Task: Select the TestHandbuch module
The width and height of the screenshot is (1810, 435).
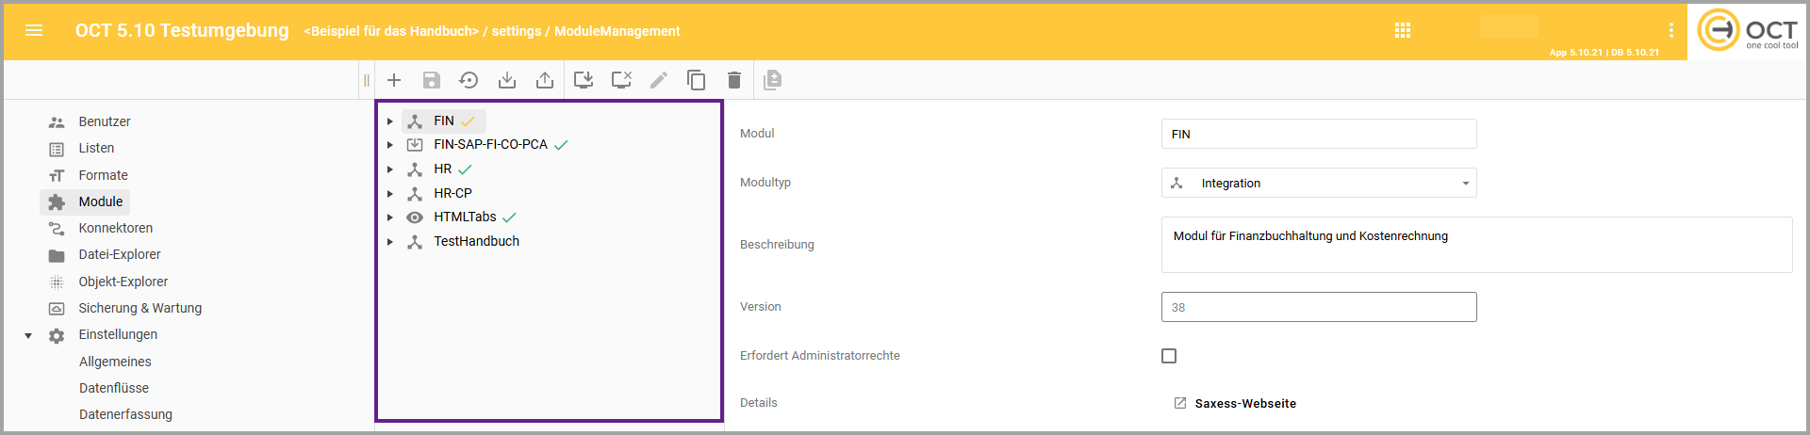Action: (476, 241)
